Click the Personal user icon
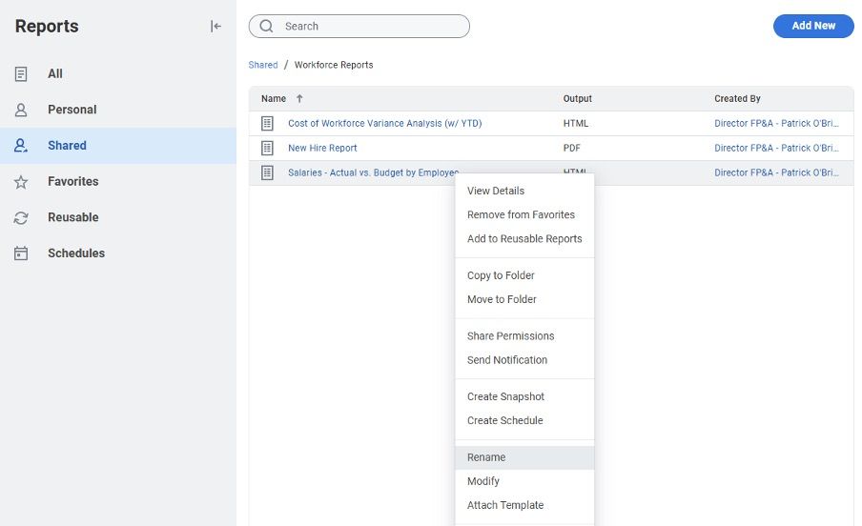The image size is (862, 526). (x=21, y=110)
